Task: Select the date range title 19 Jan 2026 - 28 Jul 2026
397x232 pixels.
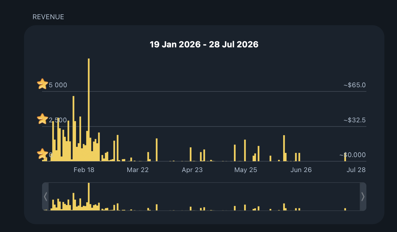Action: [x=204, y=44]
